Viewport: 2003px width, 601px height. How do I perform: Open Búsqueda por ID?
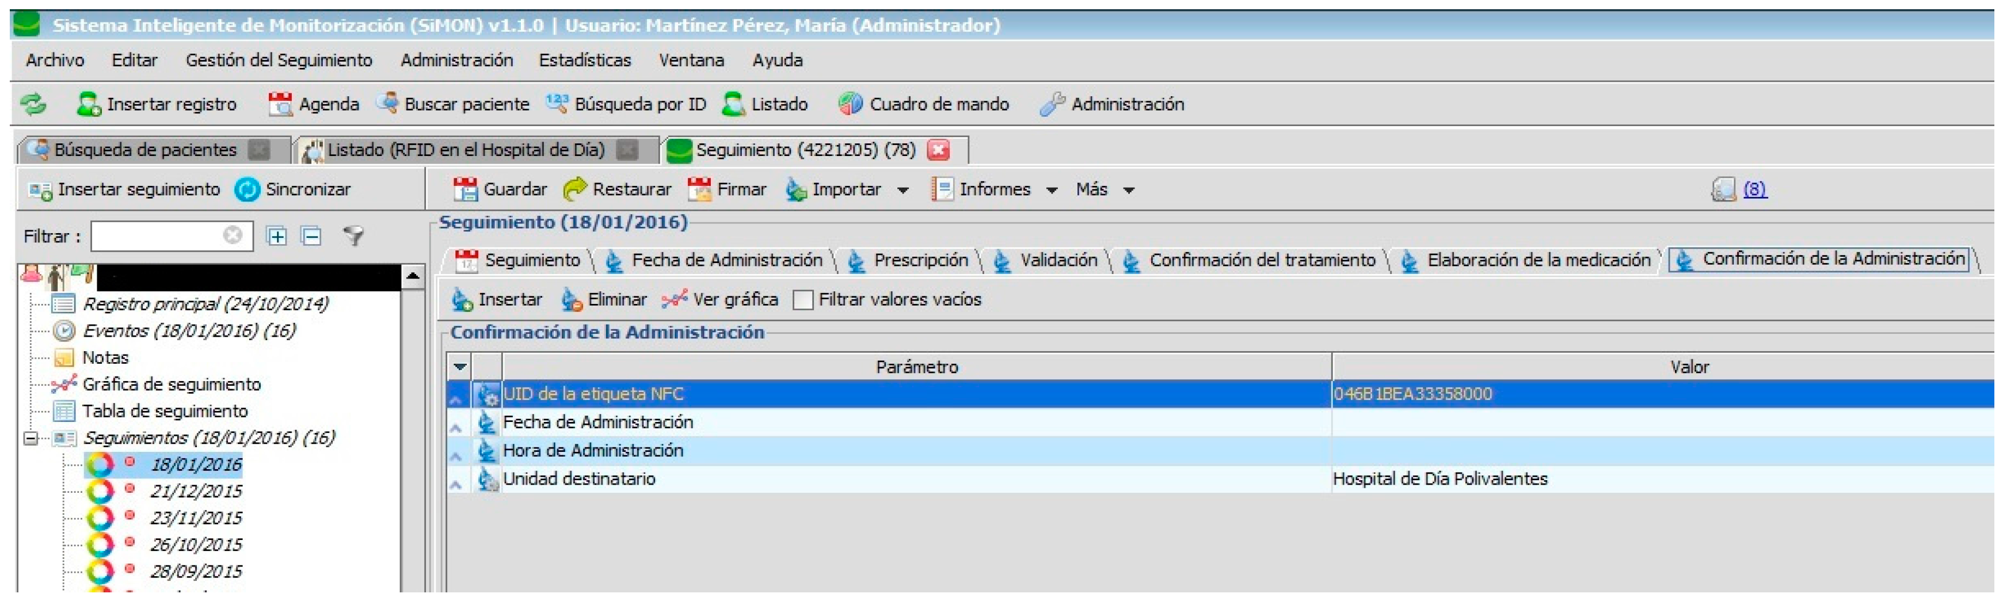[x=627, y=104]
